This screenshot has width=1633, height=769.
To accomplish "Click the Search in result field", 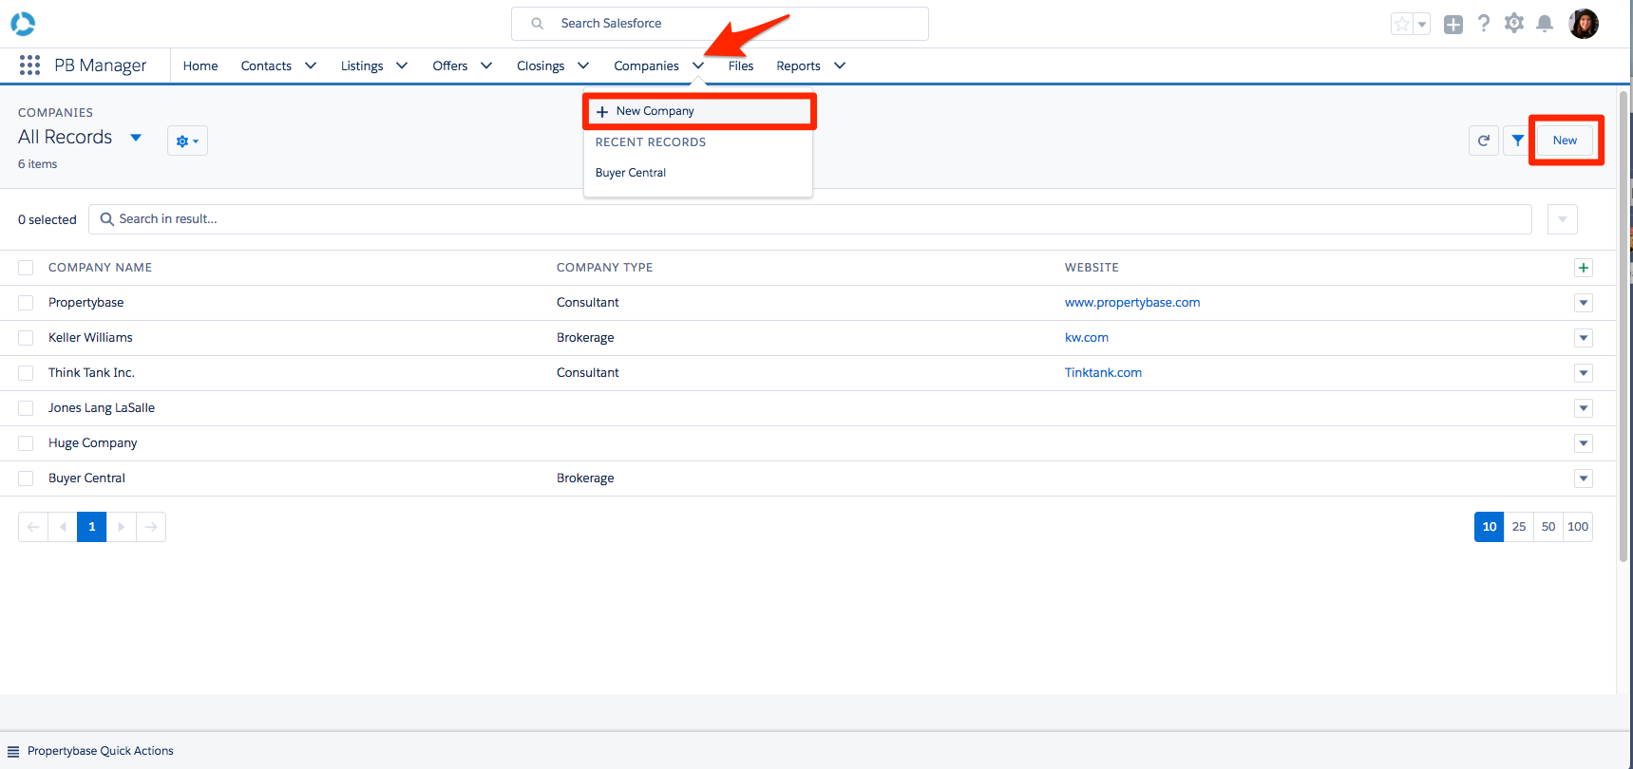I will pyautogui.click(x=809, y=219).
